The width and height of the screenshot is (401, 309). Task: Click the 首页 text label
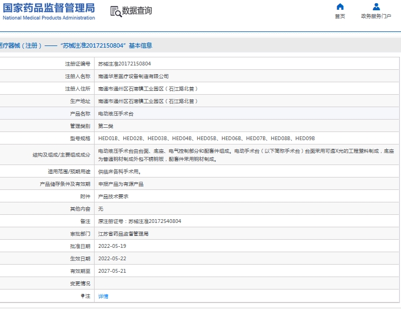click(x=340, y=16)
